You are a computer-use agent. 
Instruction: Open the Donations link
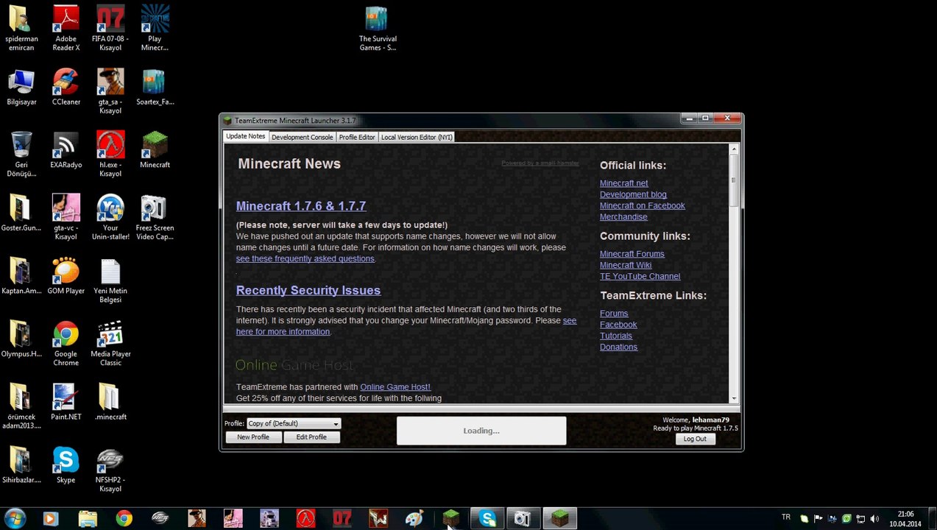(619, 347)
